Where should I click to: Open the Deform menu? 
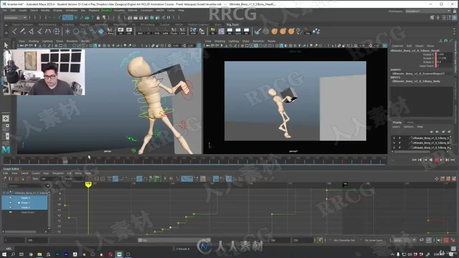133,10
